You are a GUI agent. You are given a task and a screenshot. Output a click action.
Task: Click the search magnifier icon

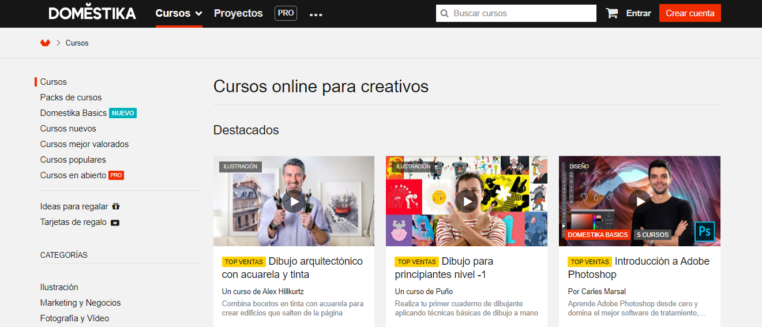(444, 13)
